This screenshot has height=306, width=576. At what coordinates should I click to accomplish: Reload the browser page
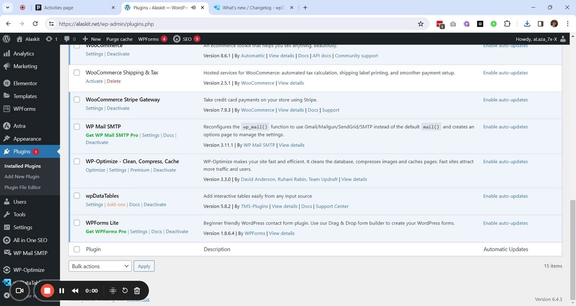coord(35,24)
